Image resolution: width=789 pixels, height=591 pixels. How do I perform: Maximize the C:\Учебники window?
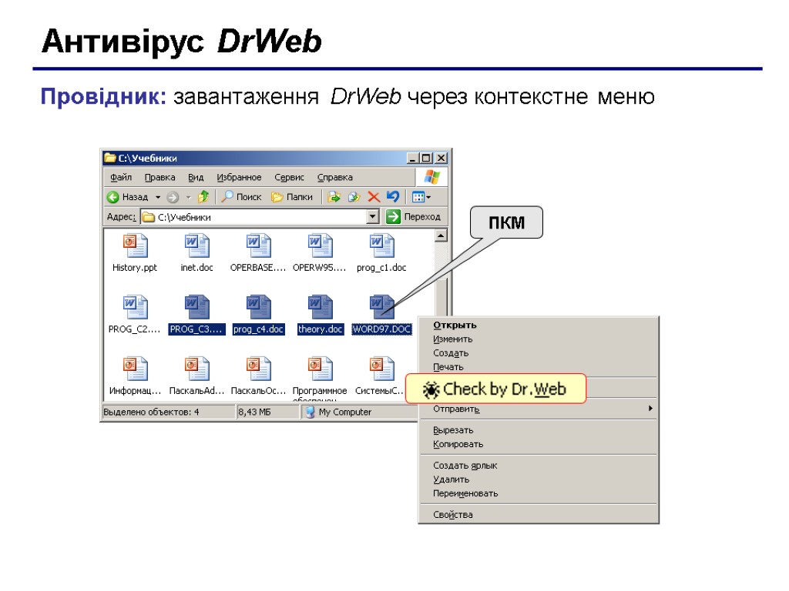click(427, 158)
